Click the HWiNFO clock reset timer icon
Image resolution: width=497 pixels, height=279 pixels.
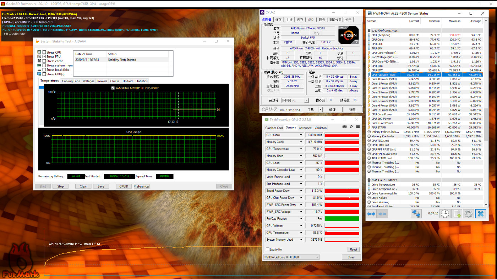point(445,214)
